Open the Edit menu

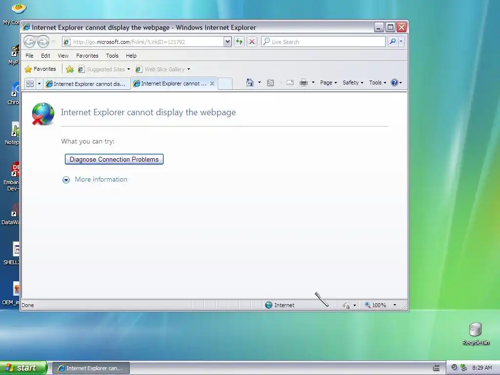pos(45,56)
